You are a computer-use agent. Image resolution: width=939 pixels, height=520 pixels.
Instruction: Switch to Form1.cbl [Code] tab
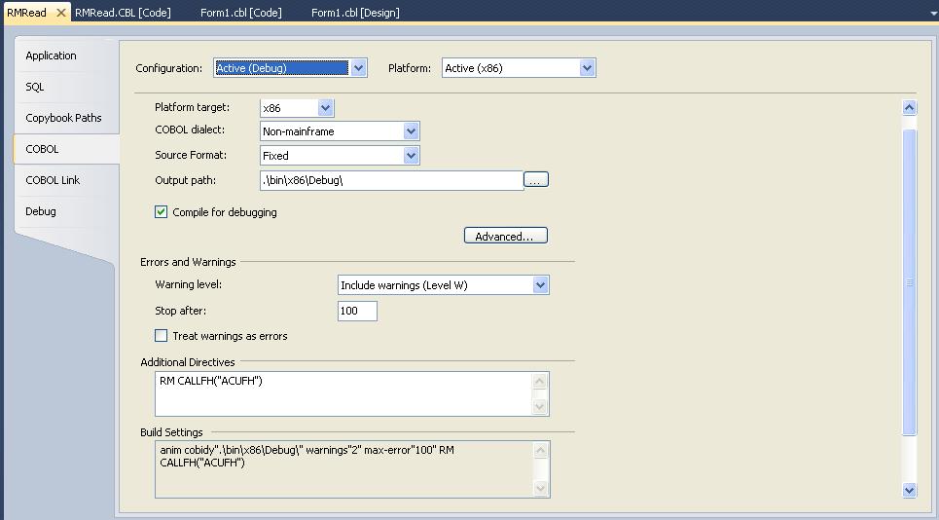pyautogui.click(x=240, y=13)
